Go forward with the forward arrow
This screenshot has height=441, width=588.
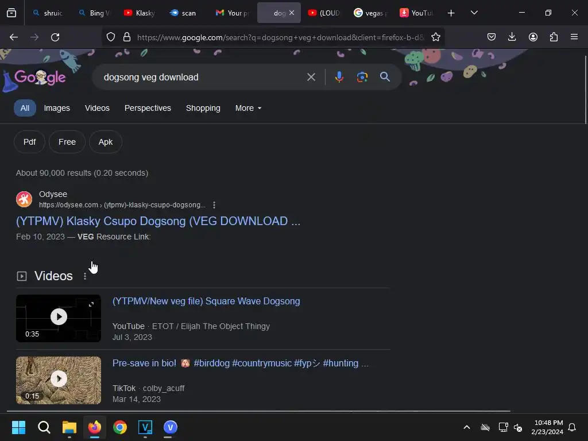(34, 37)
